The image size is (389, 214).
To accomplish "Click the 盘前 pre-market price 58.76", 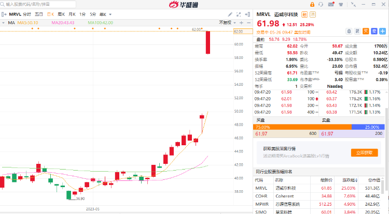I will (x=274, y=39).
